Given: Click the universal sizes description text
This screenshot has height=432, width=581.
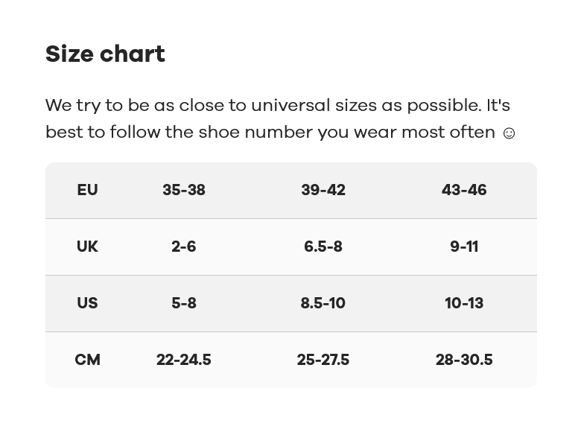Looking at the screenshot, I should (277, 105).
